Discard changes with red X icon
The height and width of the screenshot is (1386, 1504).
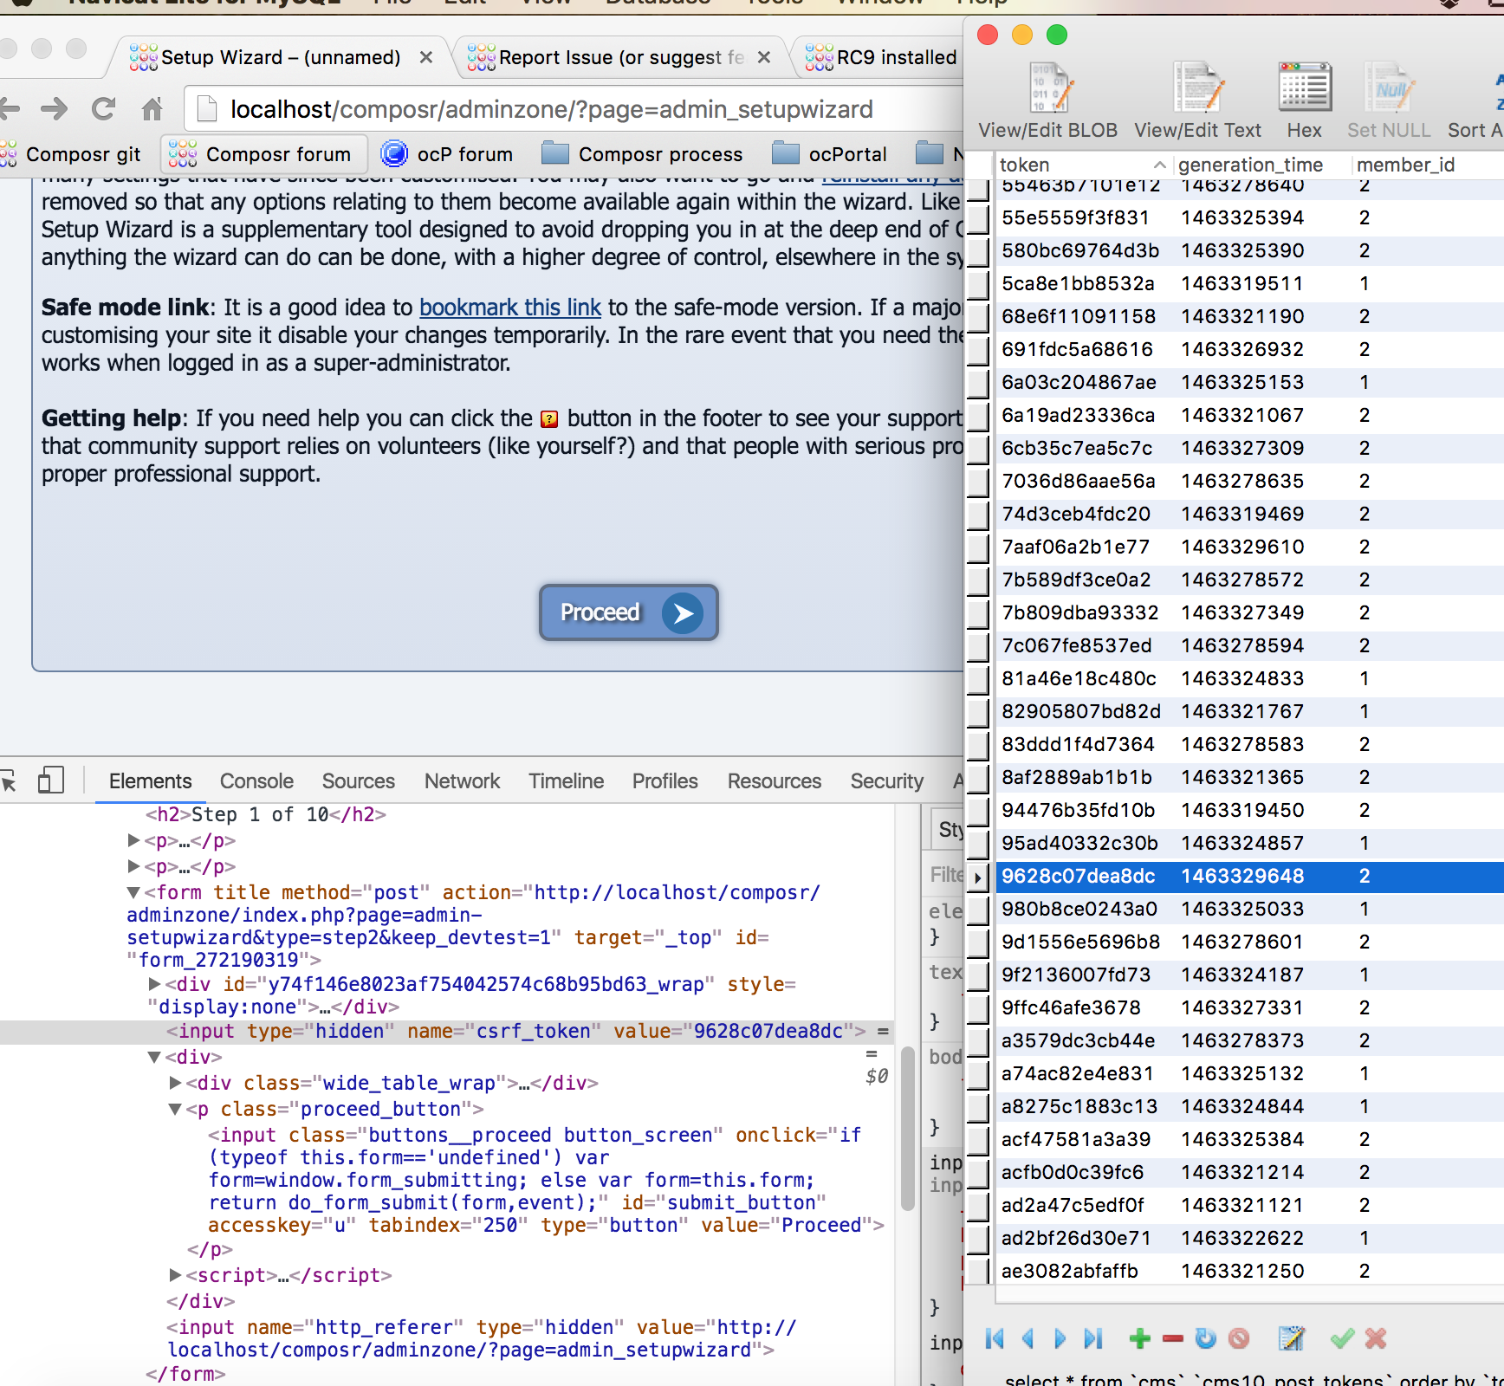pos(1376,1338)
